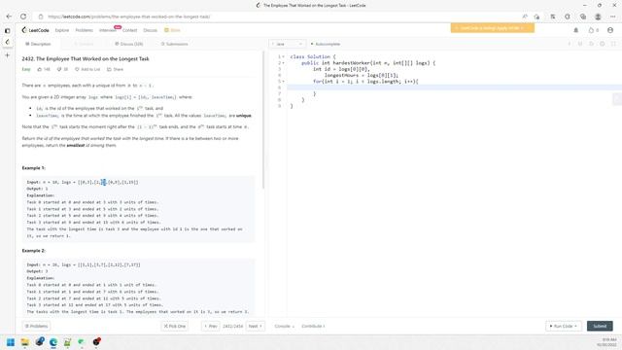Share the problem via Share icon
Screen dimensions: 622x350
[109, 69]
